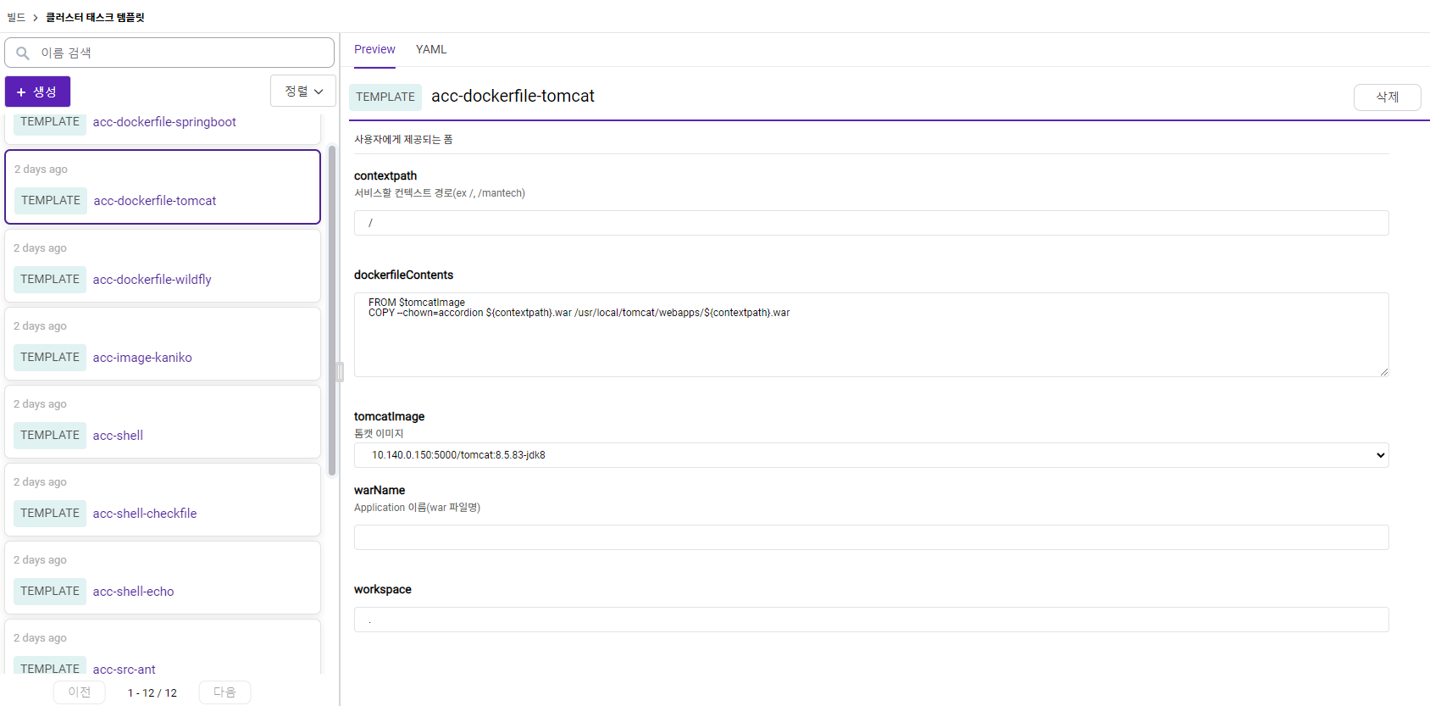Click the search magnifier icon
Screen dimensions: 1430x706
click(x=23, y=53)
